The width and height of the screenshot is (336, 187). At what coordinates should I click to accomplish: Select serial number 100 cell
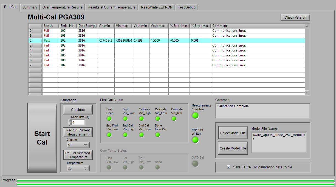pyautogui.click(x=68, y=31)
